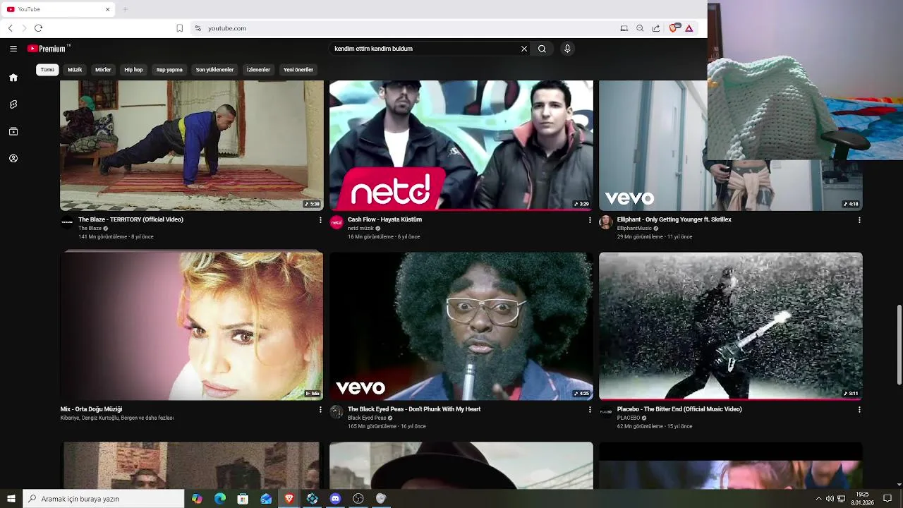The height and width of the screenshot is (508, 903).
Task: Select the Mix'ler filter chip
Action: coord(103,70)
